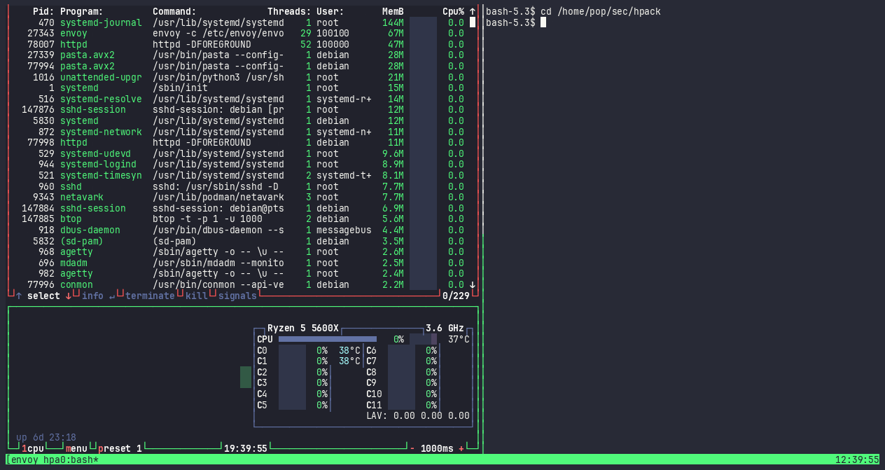The image size is (885, 470).
Task: Select pasta.avx2 process with pid 27339
Action: 239,55
